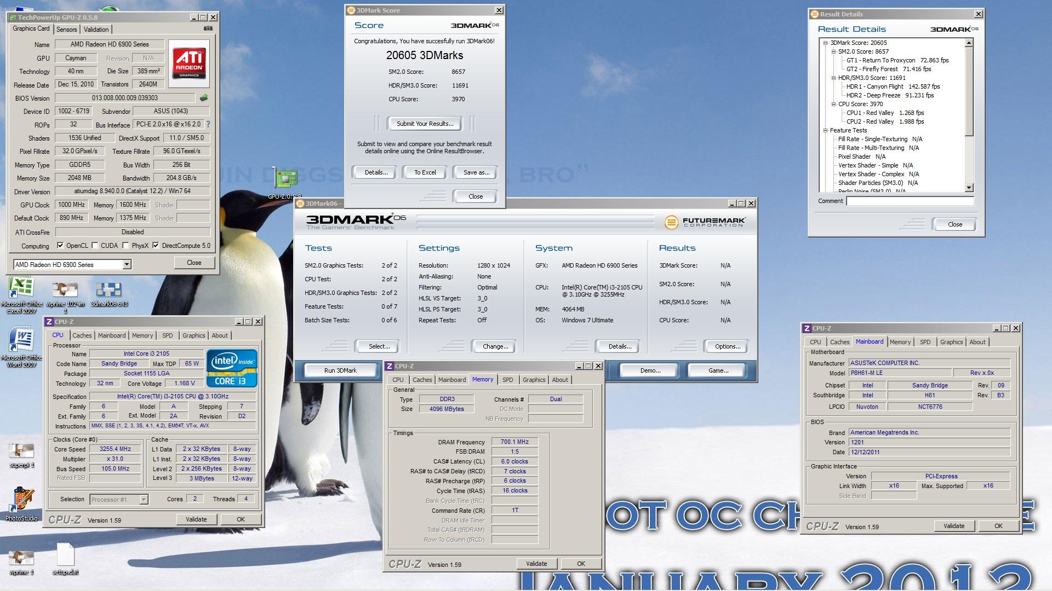This screenshot has height=591, width=1052.
Task: Click OK in the CPU-Z Memory window
Action: tap(581, 564)
